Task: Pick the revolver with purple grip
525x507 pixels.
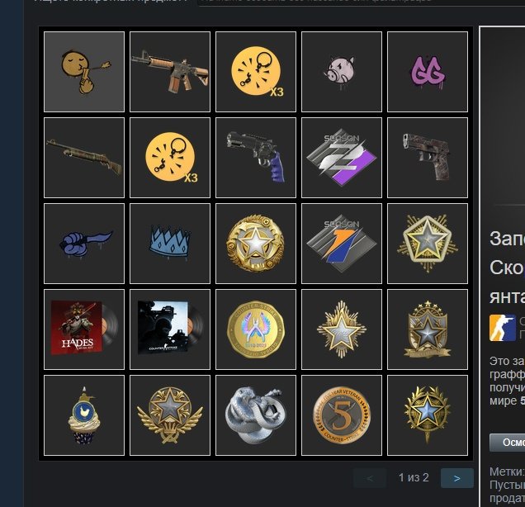Action: pos(256,158)
